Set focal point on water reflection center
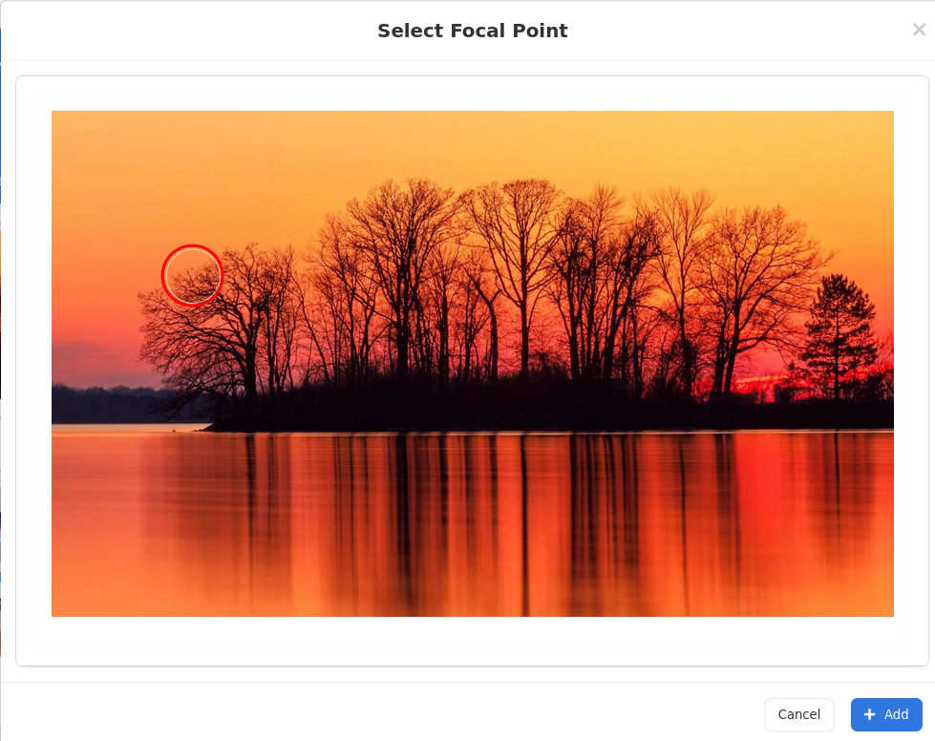 point(472,524)
